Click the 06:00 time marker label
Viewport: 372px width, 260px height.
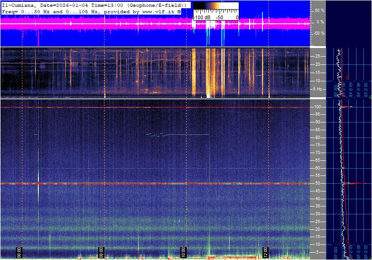click(19, 252)
